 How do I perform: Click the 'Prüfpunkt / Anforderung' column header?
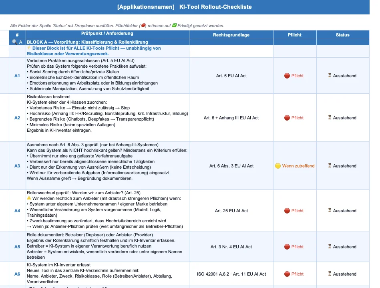pos(107,34)
